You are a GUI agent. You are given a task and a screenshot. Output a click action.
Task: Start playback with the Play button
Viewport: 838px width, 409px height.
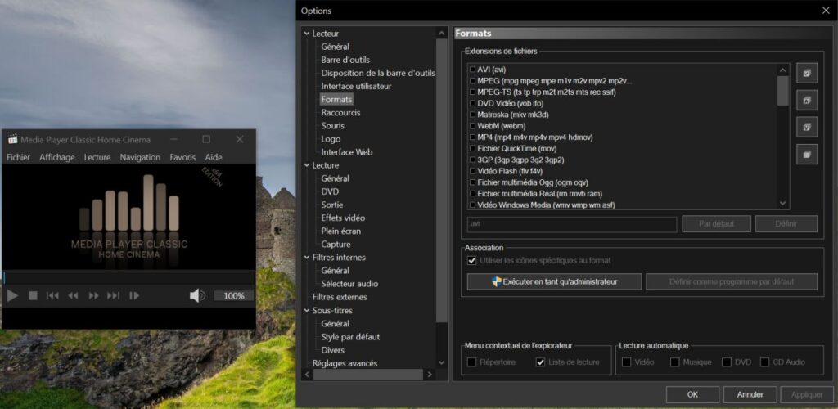13,296
